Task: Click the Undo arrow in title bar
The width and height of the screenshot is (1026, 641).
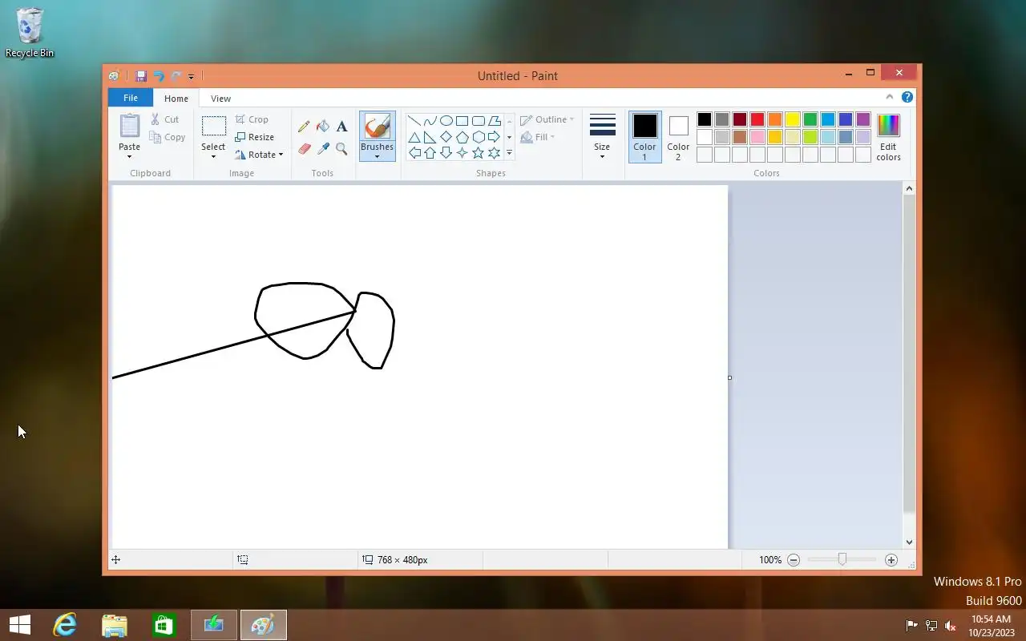Action: pyautogui.click(x=158, y=76)
